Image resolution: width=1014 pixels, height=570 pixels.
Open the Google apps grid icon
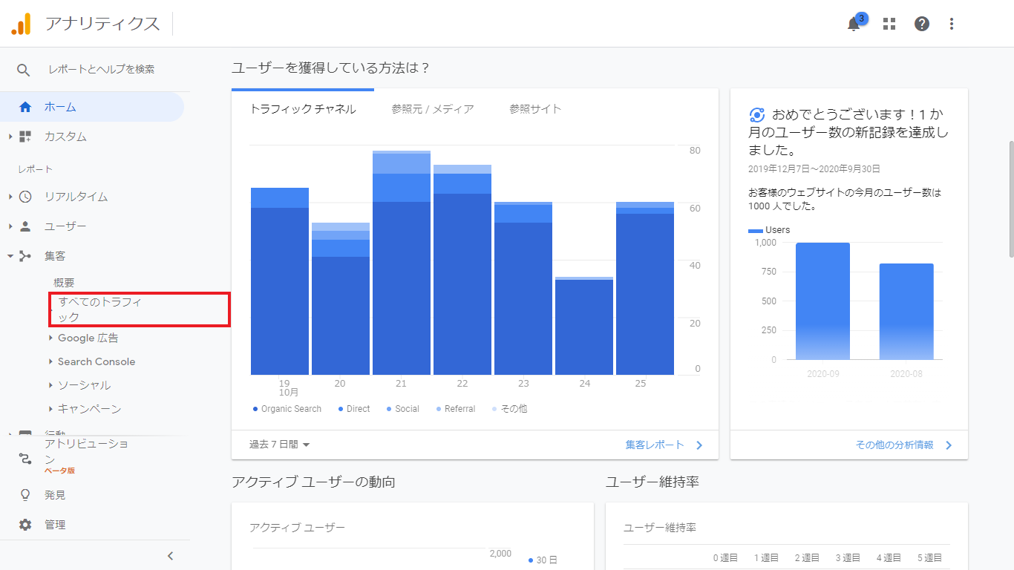point(889,24)
